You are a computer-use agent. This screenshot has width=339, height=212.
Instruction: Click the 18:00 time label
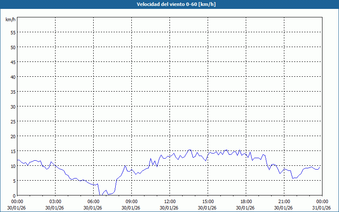click(x=246, y=201)
